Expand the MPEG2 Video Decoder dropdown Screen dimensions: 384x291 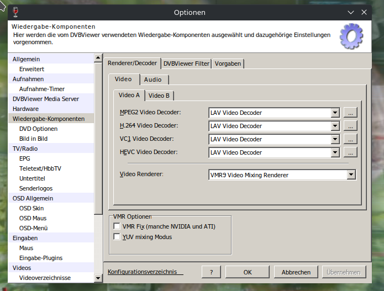point(334,113)
